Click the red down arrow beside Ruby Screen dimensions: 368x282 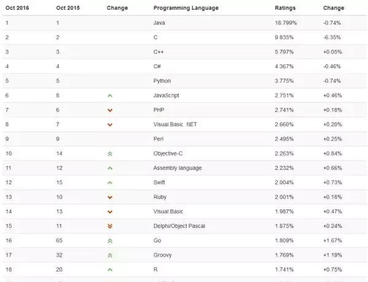110,197
